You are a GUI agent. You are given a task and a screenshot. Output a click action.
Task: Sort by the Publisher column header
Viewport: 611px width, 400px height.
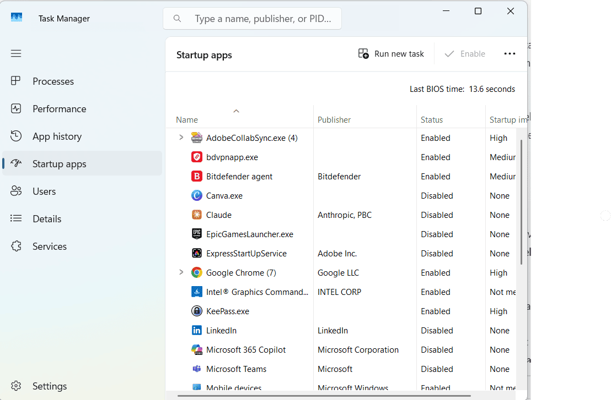coord(334,120)
